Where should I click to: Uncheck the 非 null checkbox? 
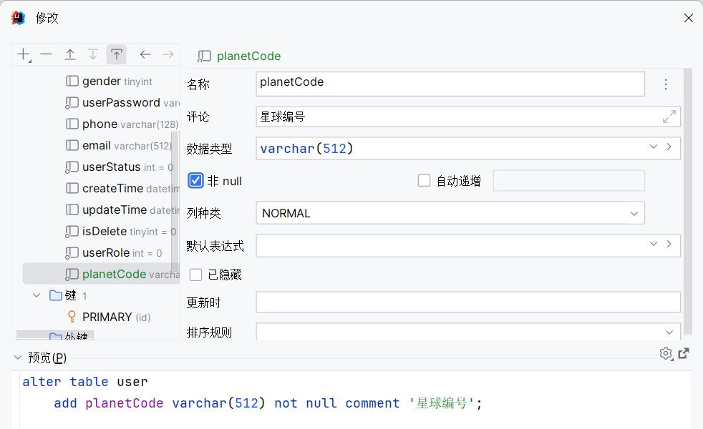point(195,181)
